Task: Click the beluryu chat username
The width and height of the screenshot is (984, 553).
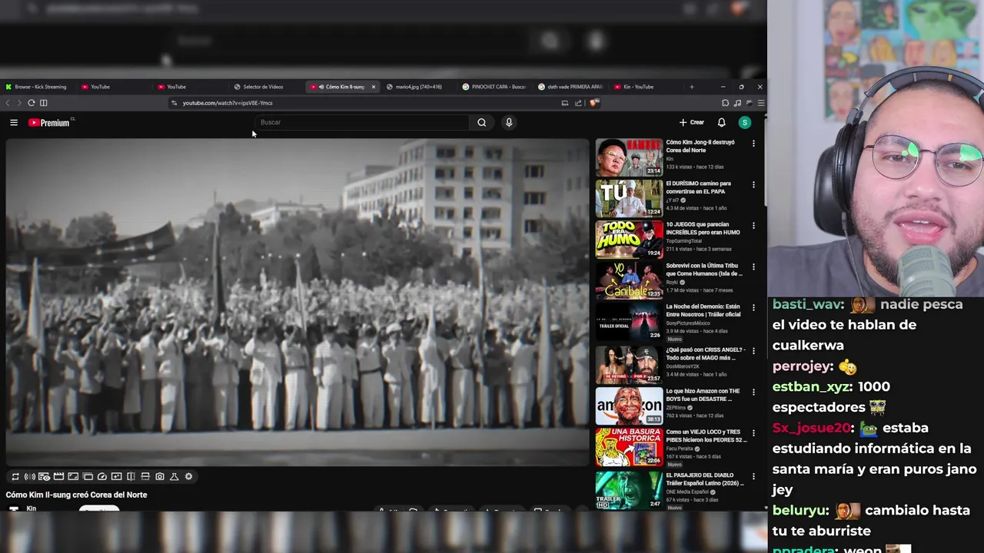Action: coord(800,510)
